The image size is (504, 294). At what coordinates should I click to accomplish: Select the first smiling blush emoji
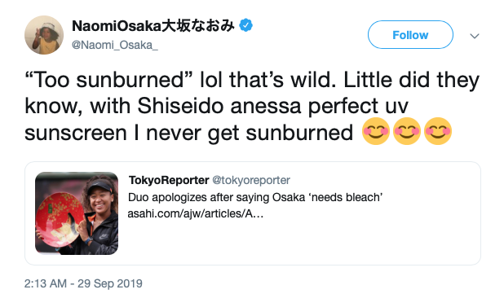pyautogui.click(x=376, y=131)
